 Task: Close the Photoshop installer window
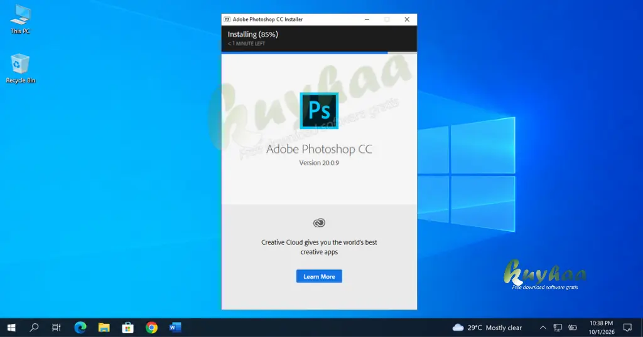click(407, 19)
